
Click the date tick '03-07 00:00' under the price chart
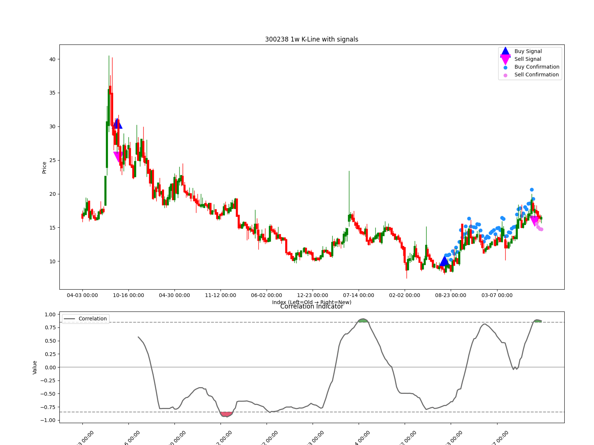pyautogui.click(x=497, y=295)
